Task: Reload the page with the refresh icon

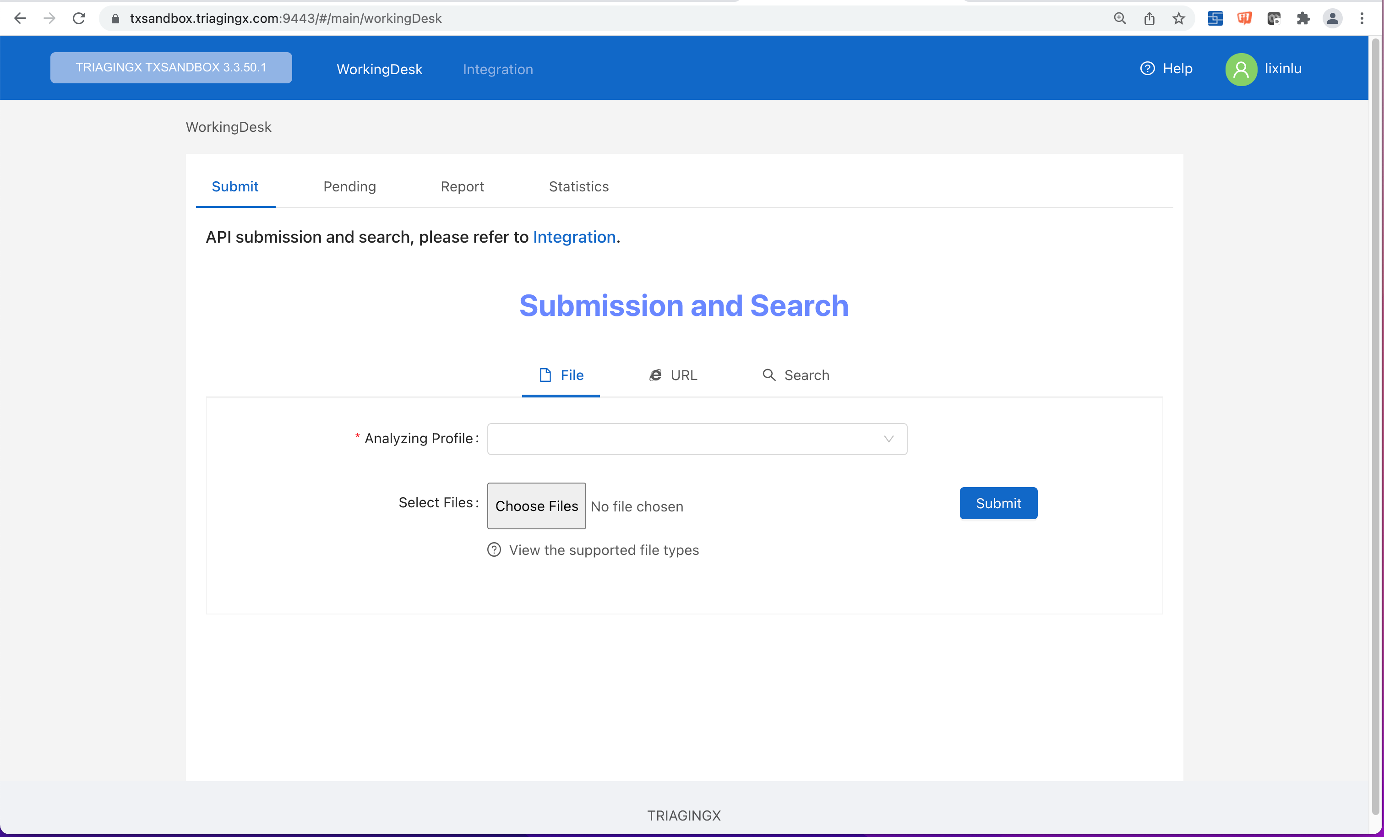Action: 79,18
